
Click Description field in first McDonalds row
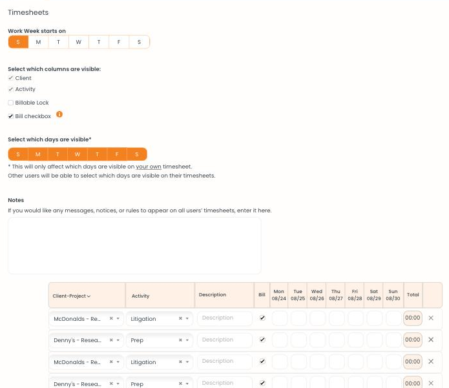click(x=225, y=318)
